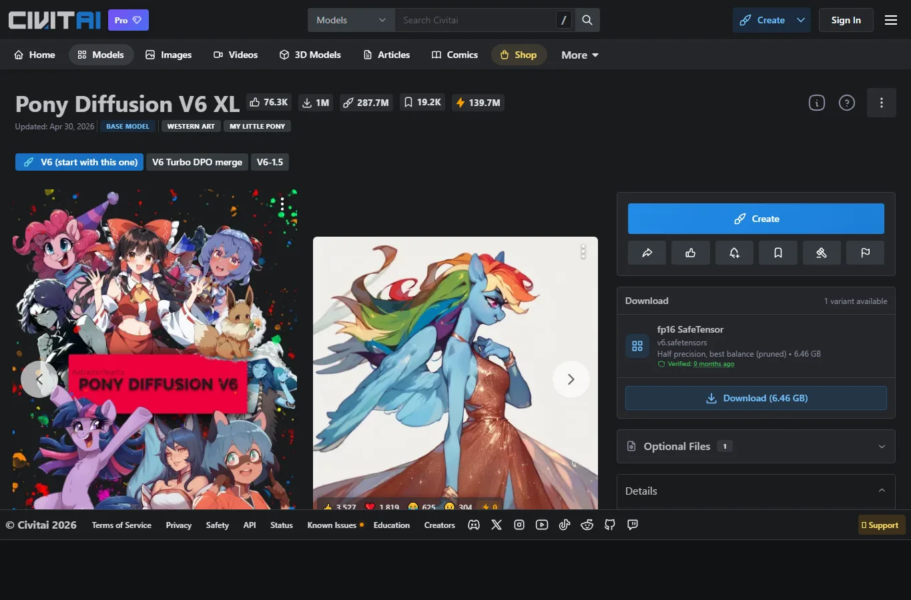Click the gavel auction icon button
This screenshot has height=600, width=911.
[x=822, y=253]
